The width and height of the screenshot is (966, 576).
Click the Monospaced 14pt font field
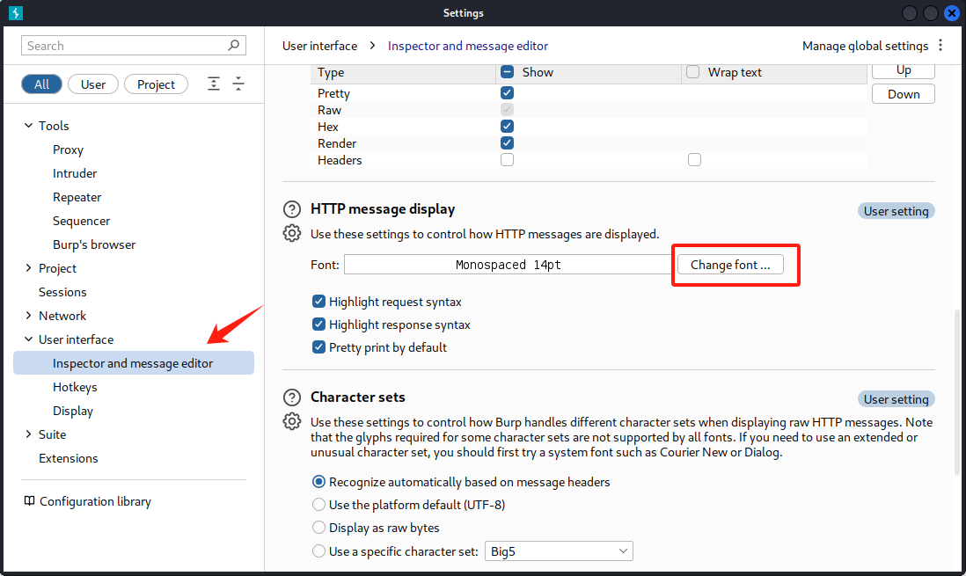[509, 265]
